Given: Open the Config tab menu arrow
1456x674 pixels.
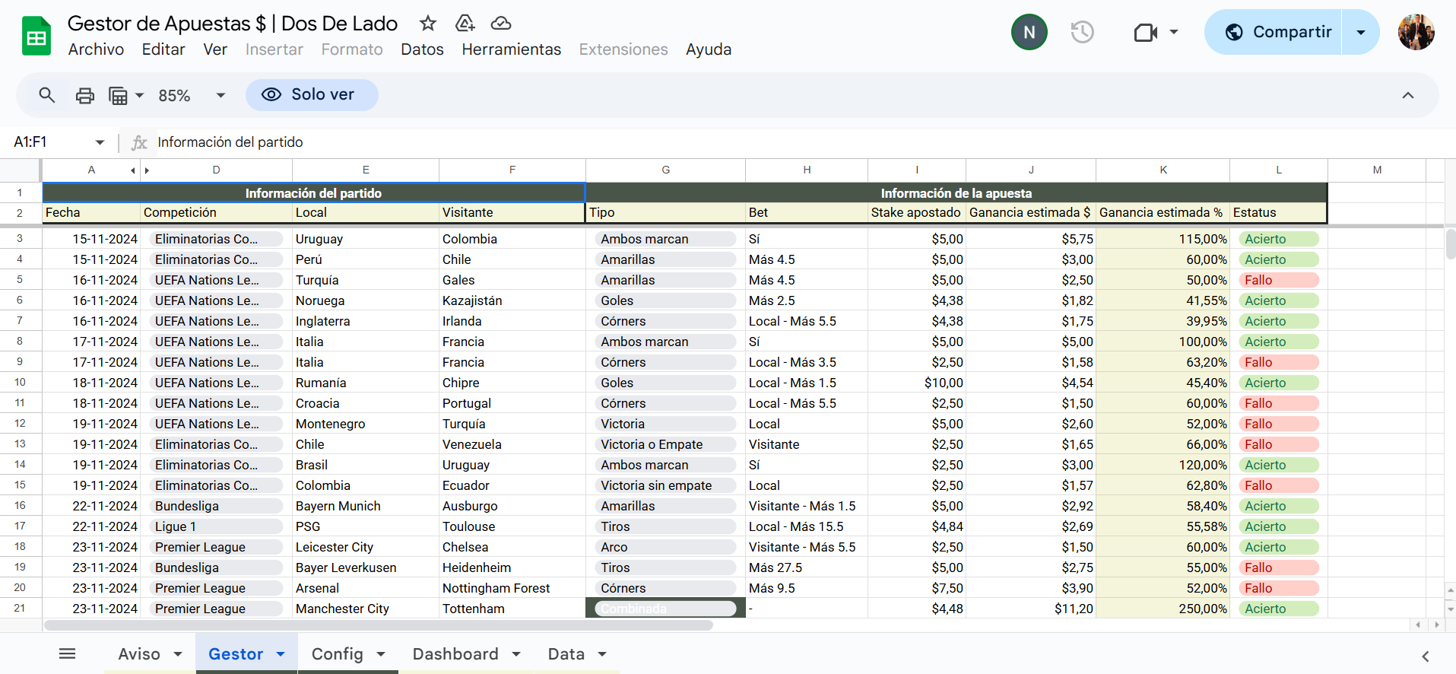Looking at the screenshot, I should click(x=381, y=654).
